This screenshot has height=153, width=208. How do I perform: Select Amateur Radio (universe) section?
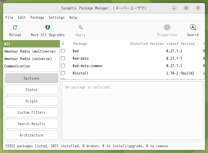pos(31,59)
